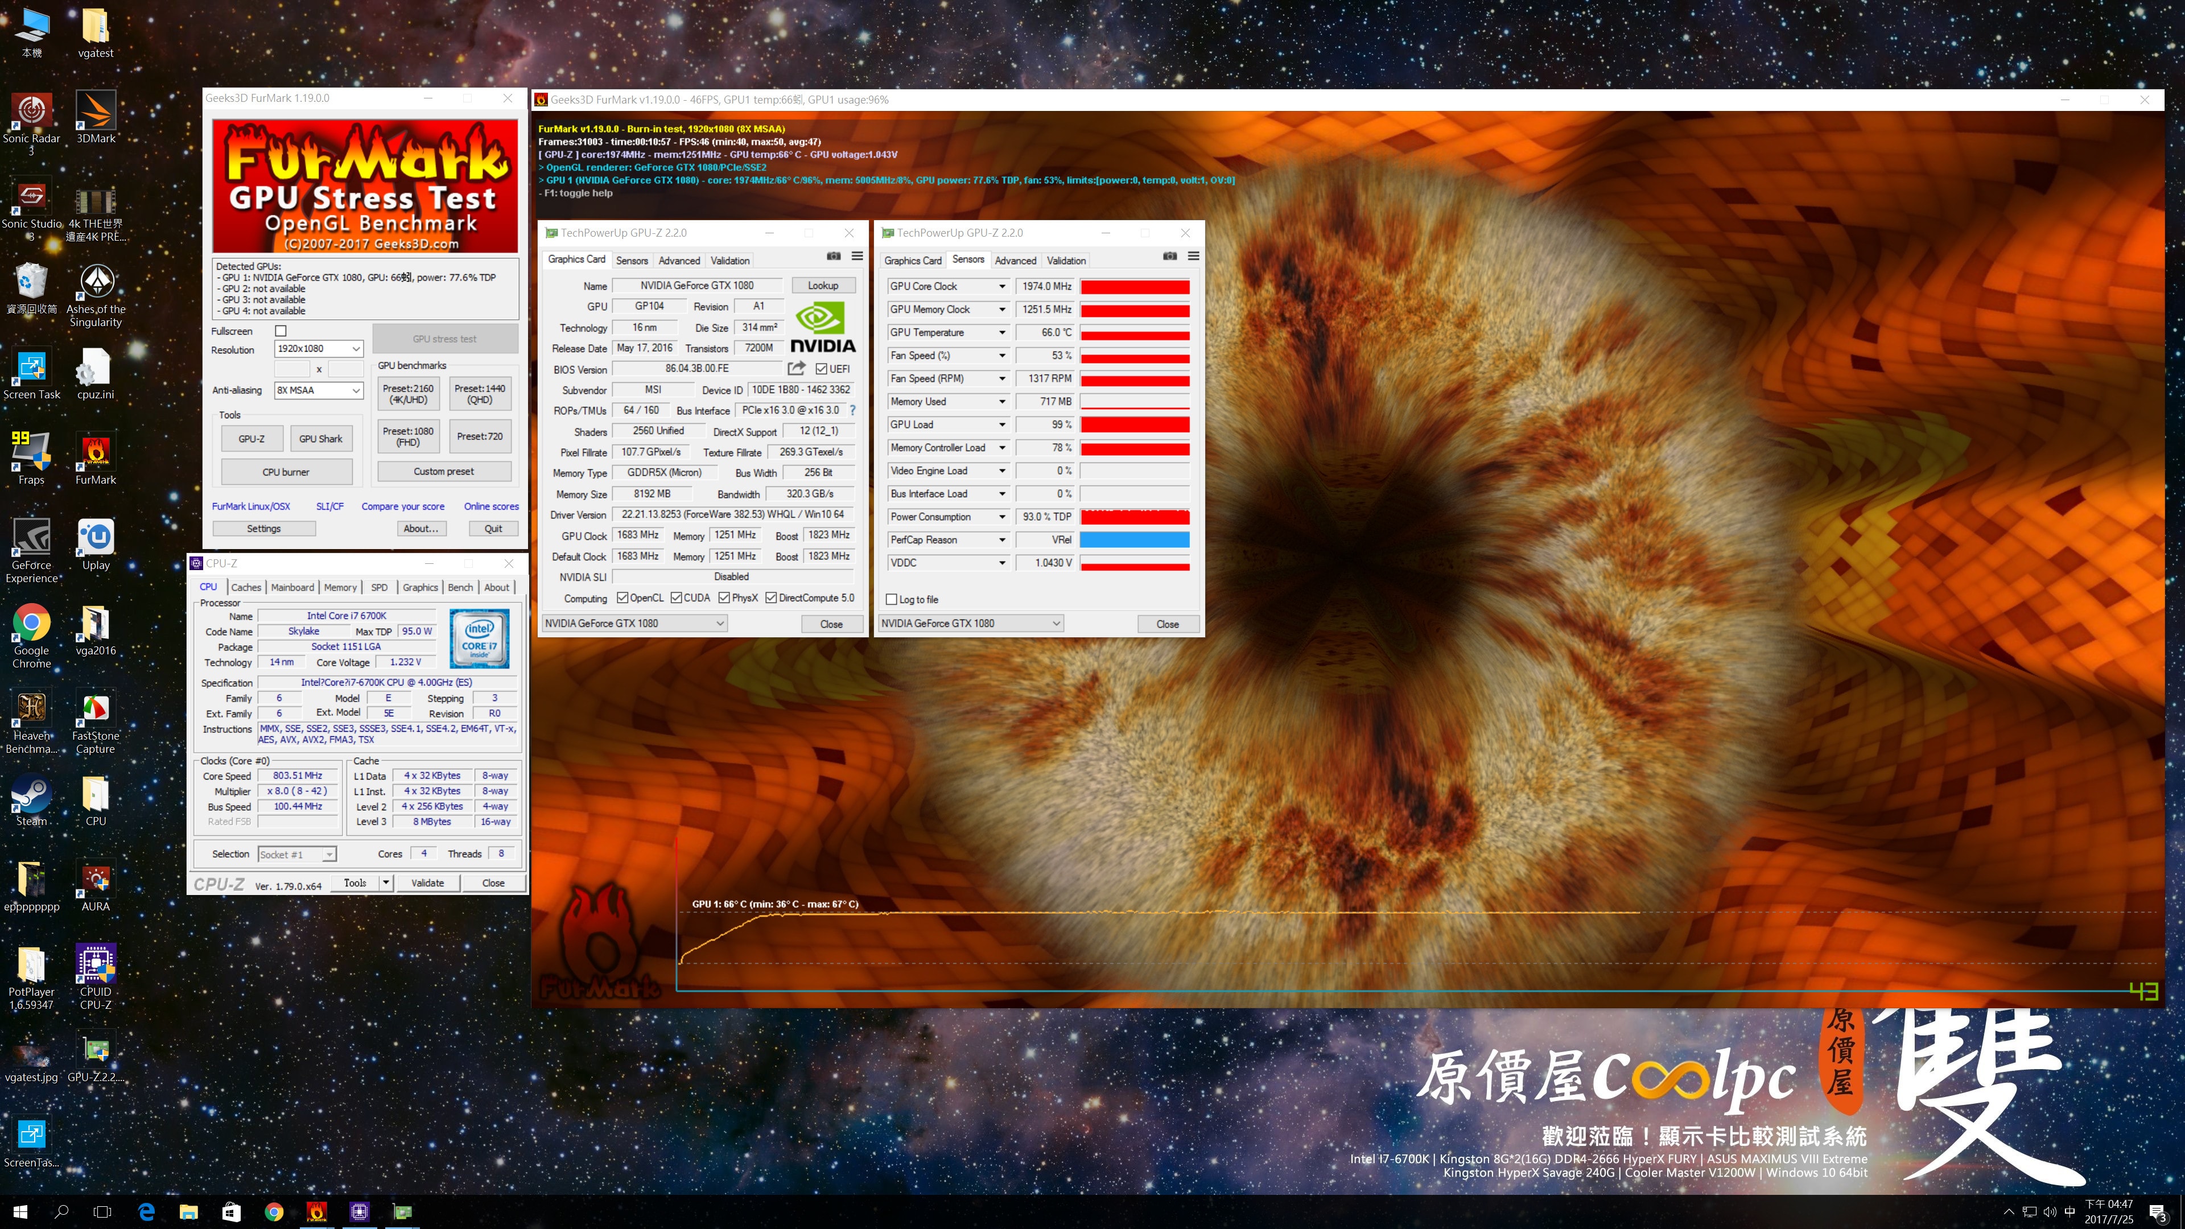This screenshot has height=1229, width=2185.
Task: Click the GPU-Z screenshot camera icon in Graphics Card window
Action: (834, 256)
